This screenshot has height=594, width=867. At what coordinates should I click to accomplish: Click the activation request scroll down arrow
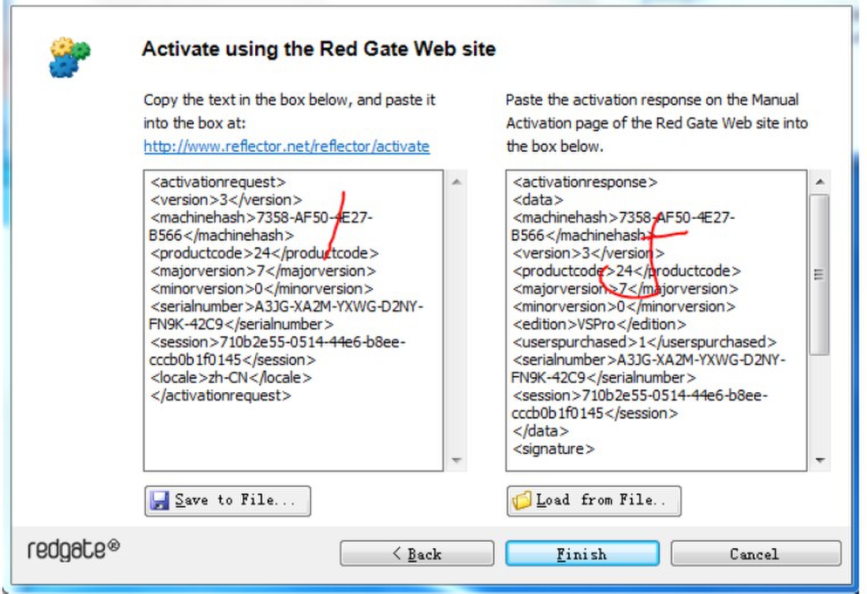pyautogui.click(x=456, y=459)
